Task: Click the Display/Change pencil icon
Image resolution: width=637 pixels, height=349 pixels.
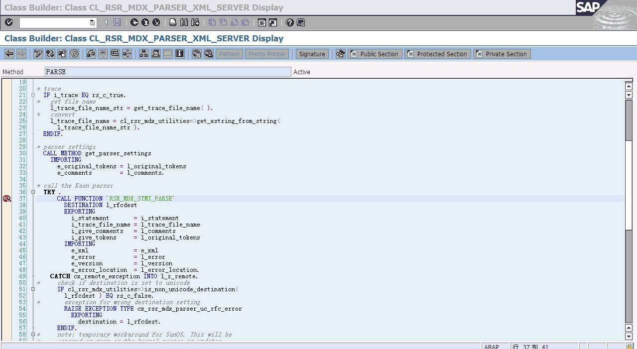Action: point(38,54)
